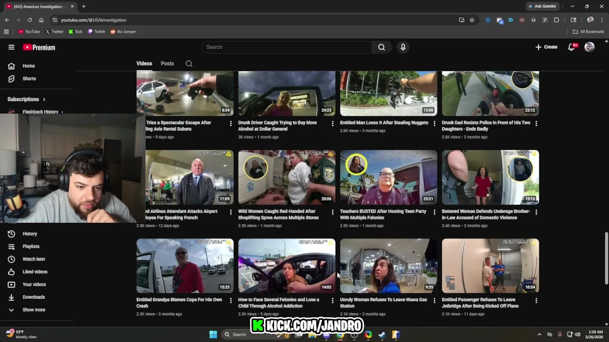Open History in sidebar
The image size is (609, 342).
tap(29, 234)
